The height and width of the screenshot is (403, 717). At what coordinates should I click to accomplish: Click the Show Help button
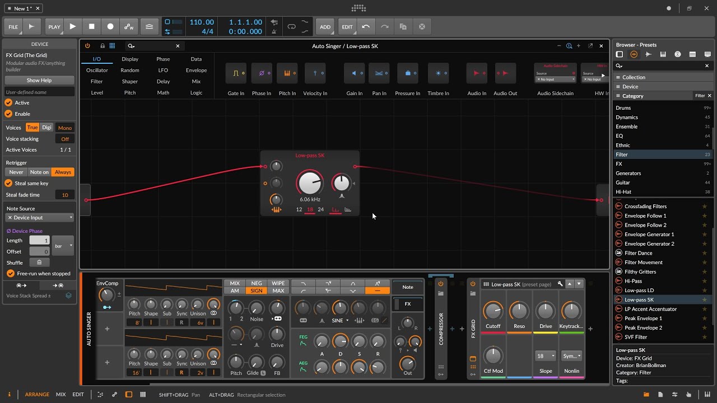pos(39,80)
